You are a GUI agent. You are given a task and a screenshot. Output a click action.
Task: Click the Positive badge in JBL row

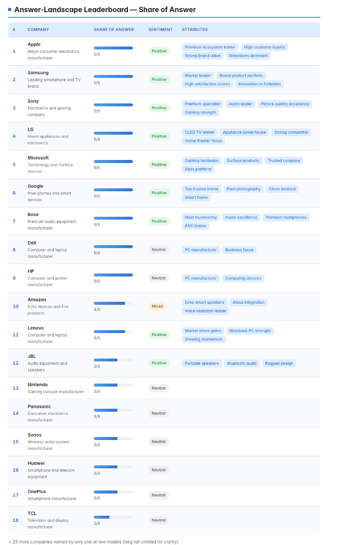159,363
